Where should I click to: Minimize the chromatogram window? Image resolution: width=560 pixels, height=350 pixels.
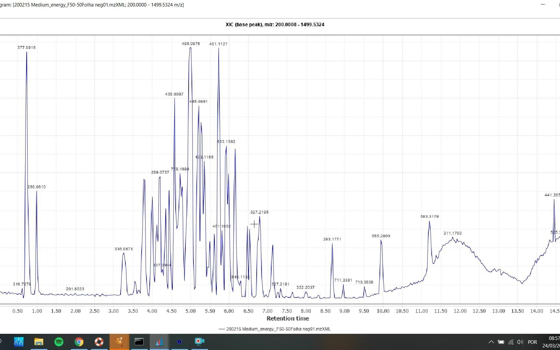(542, 5)
